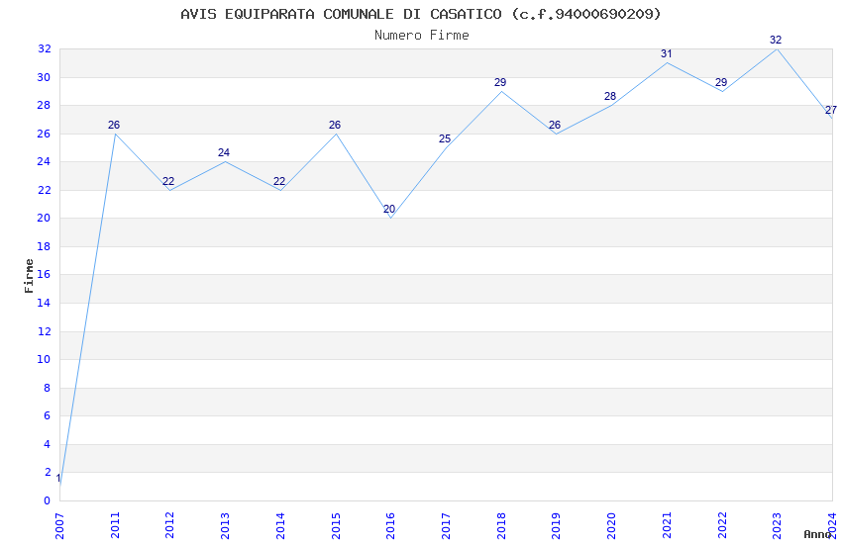Viewport: 842px width, 544px height.
Task: Click the 2012 x-axis year label
Action: tap(169, 526)
